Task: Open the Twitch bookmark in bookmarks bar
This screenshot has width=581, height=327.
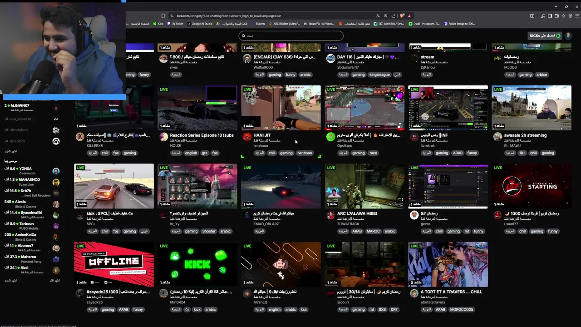Action: pos(175,24)
